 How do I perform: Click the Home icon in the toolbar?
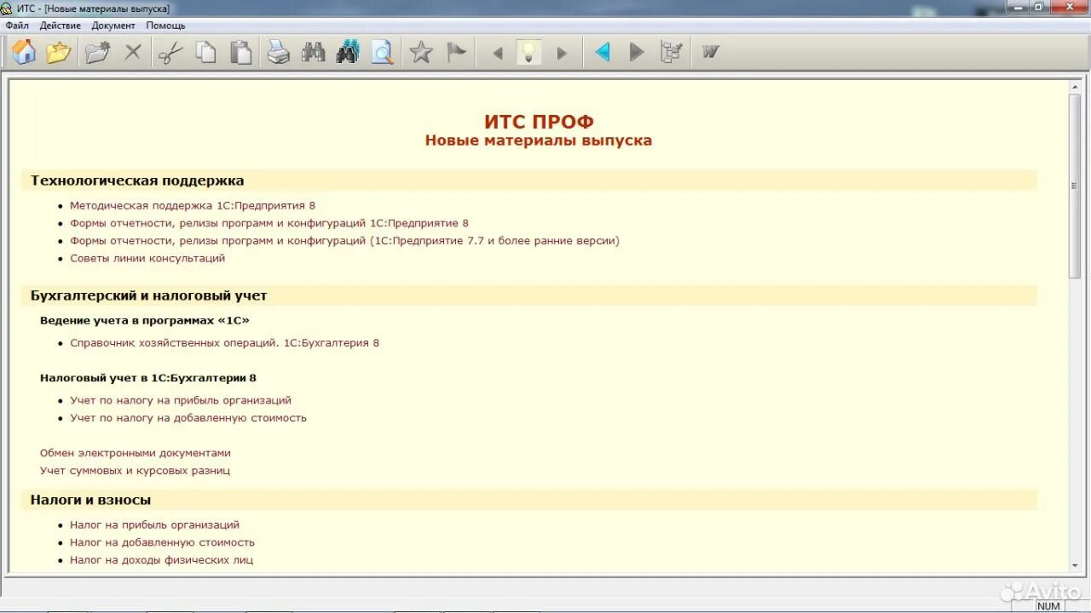[x=24, y=53]
